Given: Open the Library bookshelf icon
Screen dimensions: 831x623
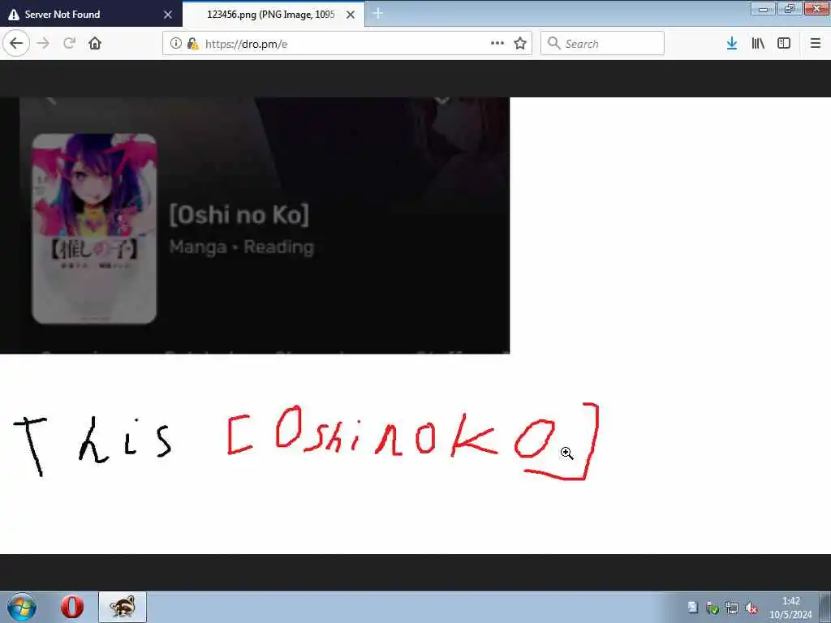Looking at the screenshot, I should (758, 44).
